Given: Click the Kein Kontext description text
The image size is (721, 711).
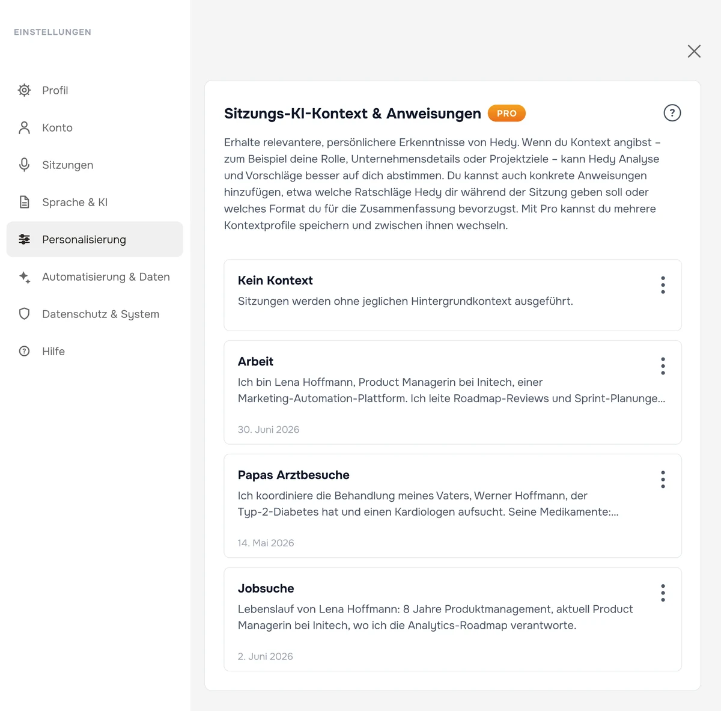Looking at the screenshot, I should tap(405, 301).
